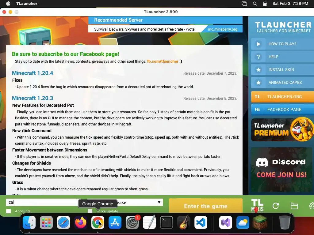Click the mc.mineberry.org server address
This screenshot has width=314, height=235.
tap(223, 29)
